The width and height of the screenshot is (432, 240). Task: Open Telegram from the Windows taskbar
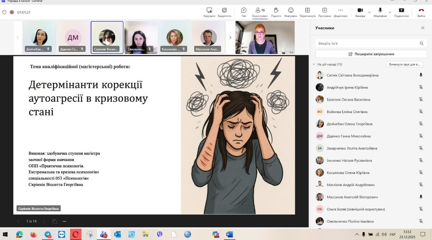48,234
